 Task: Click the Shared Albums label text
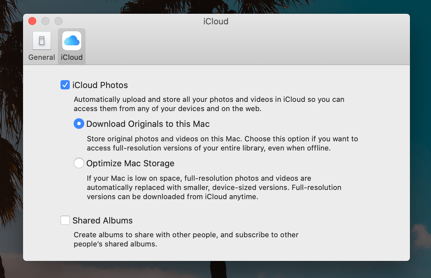(x=103, y=220)
